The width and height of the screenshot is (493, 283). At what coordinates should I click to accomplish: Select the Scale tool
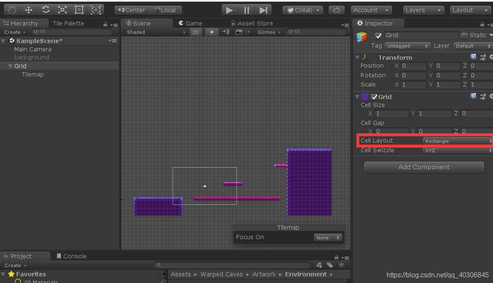point(62,10)
